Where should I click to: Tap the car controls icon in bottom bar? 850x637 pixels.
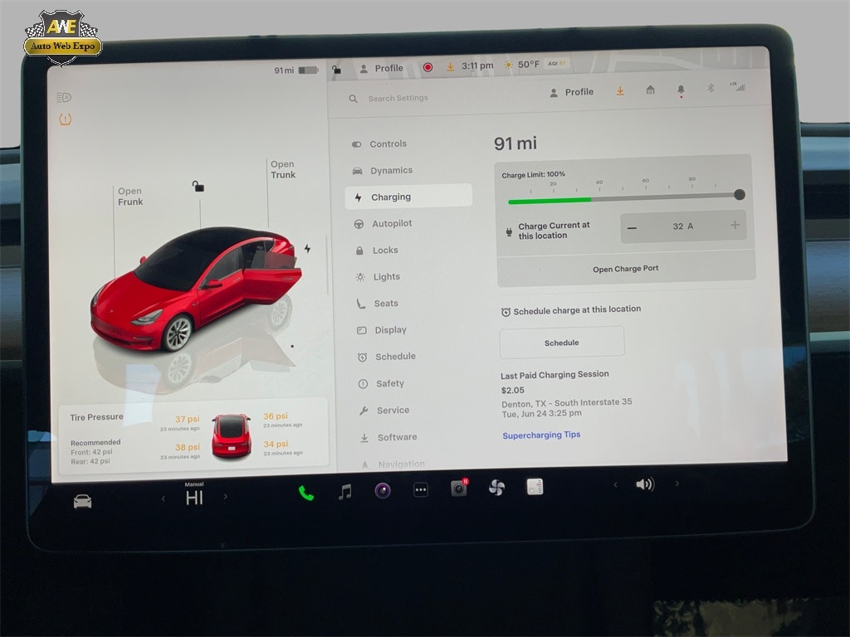82,501
